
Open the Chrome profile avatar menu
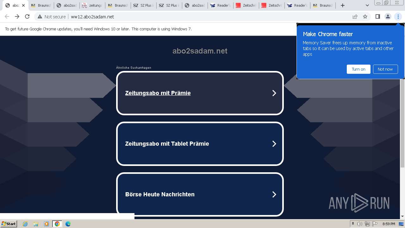click(x=388, y=16)
